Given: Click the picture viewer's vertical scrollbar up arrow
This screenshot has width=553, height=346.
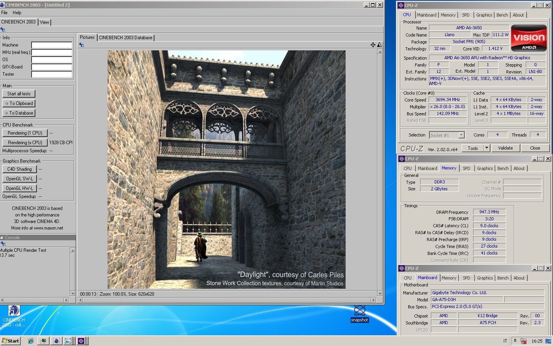Looking at the screenshot, I should pyautogui.click(x=380, y=52).
